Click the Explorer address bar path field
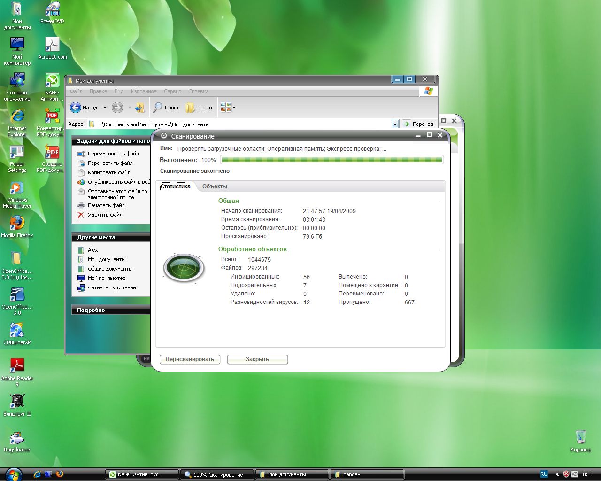The height and width of the screenshot is (481, 601). pyautogui.click(x=239, y=124)
